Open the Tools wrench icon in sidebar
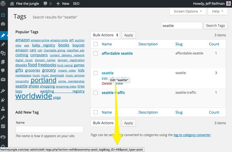The width and height of the screenshot is (232, 152). tap(3, 118)
